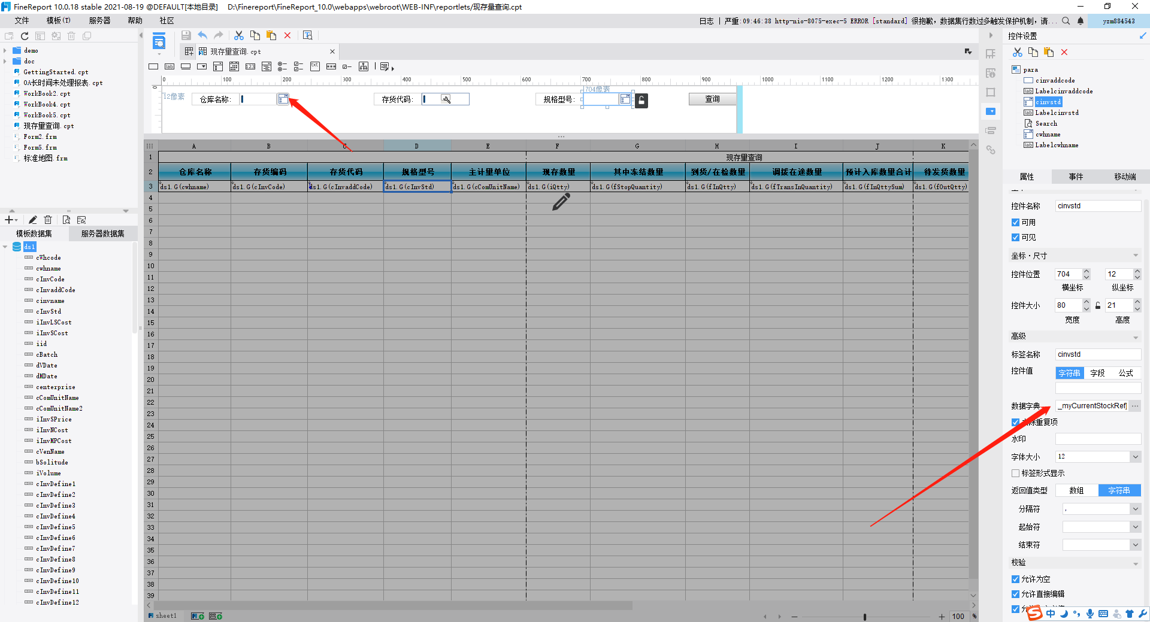Click the scissors Cut icon in the main toolbar
1150x622 pixels.
(238, 35)
